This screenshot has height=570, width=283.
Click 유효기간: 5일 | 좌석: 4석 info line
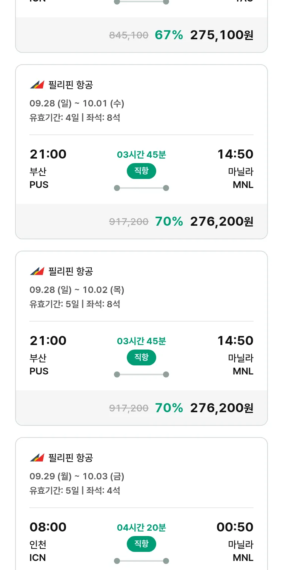(75, 490)
